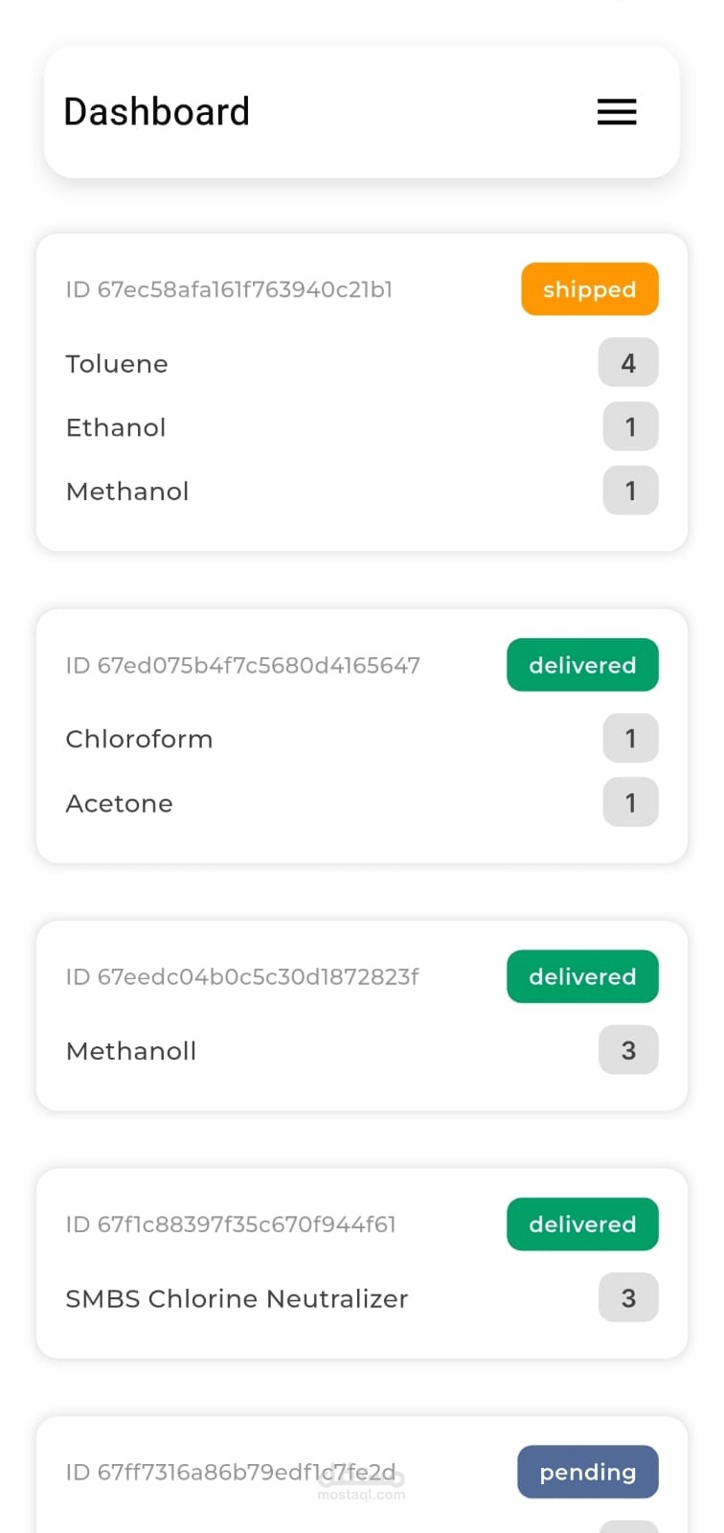The height and width of the screenshot is (1533, 724).
Task: Select the Chloroform item
Action: pos(139,739)
